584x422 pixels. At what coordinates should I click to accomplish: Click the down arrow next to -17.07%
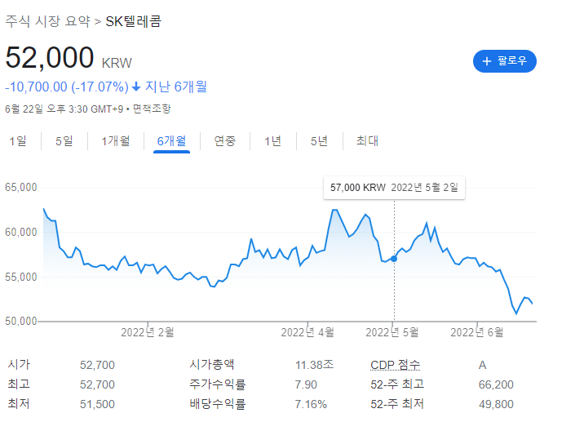[x=137, y=87]
